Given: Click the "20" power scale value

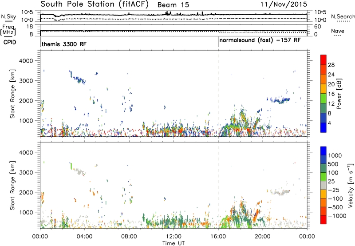Looking at the screenshot, I should (331, 84).
